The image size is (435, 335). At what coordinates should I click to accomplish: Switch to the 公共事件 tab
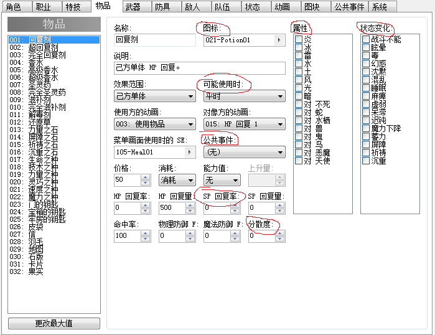[350, 7]
